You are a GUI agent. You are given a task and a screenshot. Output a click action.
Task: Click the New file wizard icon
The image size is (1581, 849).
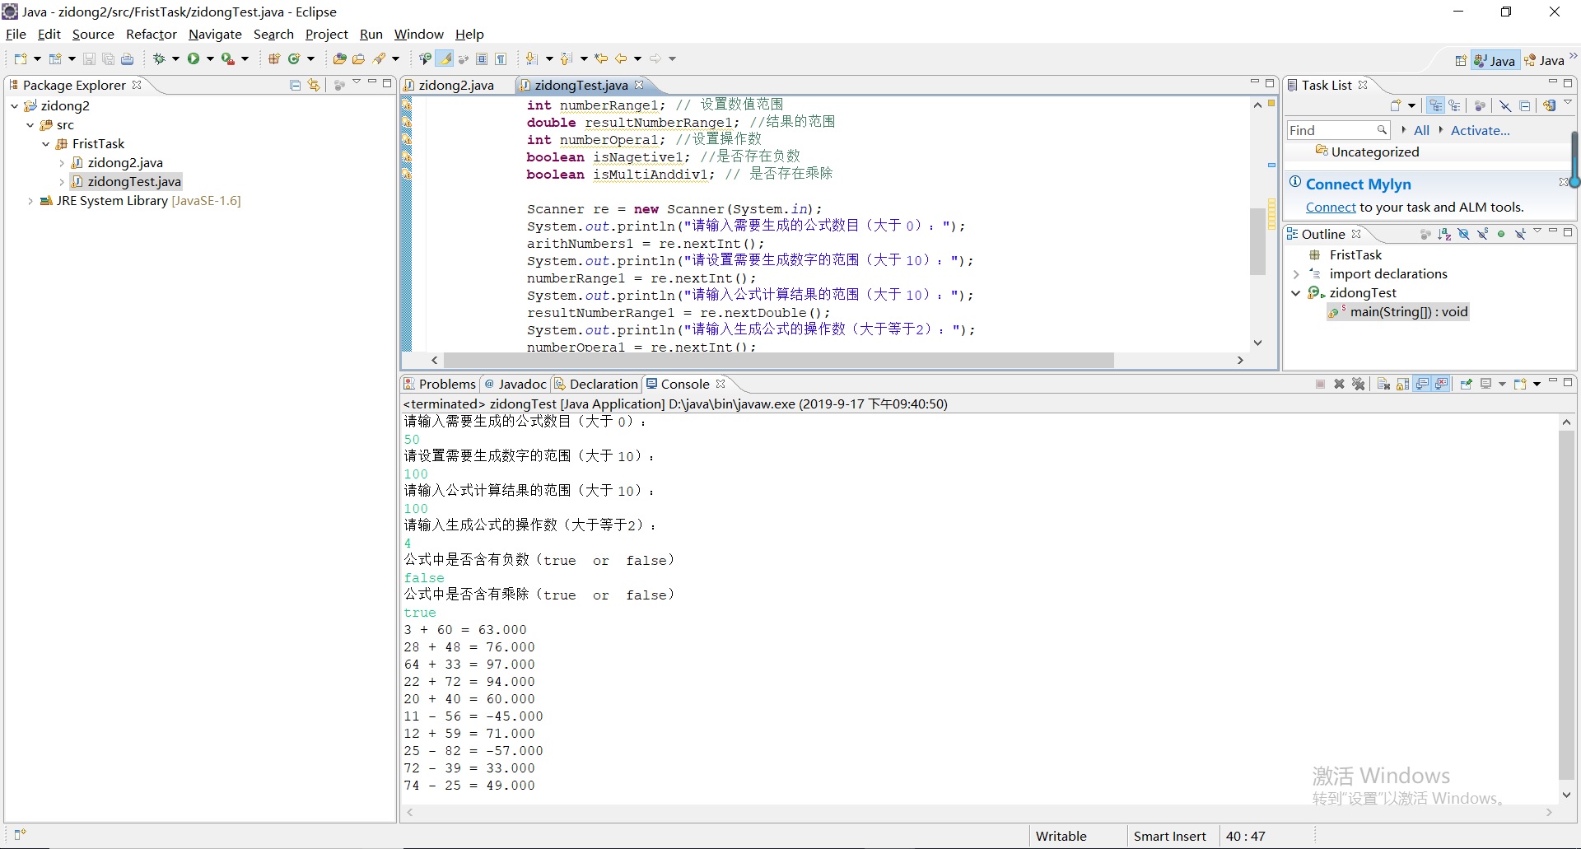(x=21, y=58)
